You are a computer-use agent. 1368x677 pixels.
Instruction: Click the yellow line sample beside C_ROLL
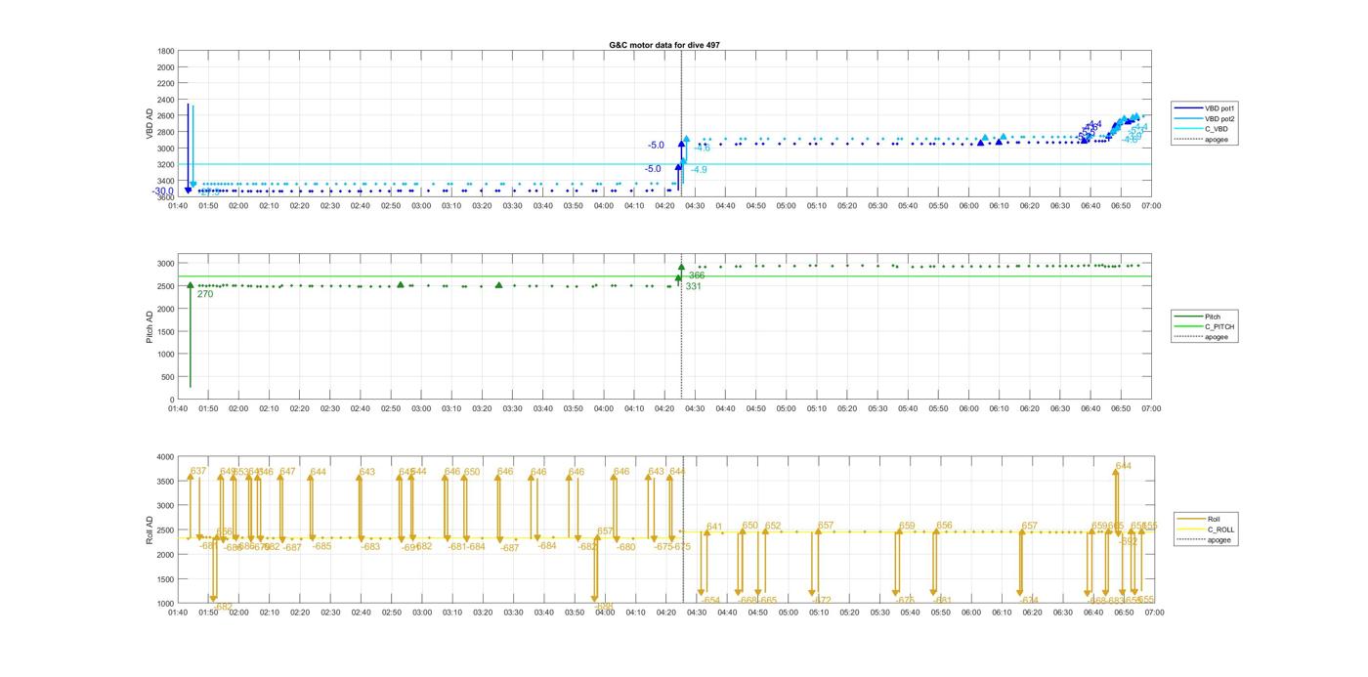1190,529
